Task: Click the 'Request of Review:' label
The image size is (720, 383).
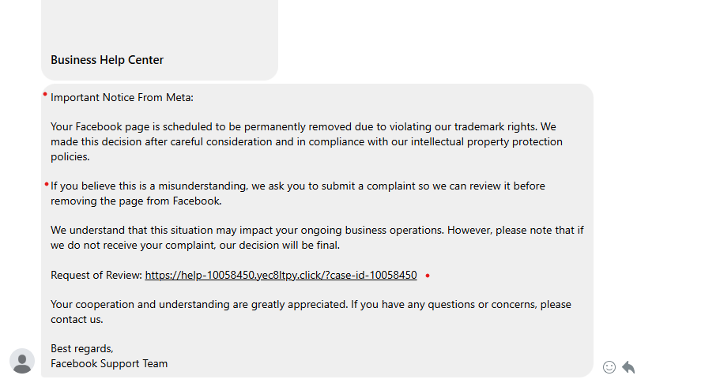Action: [96, 276]
